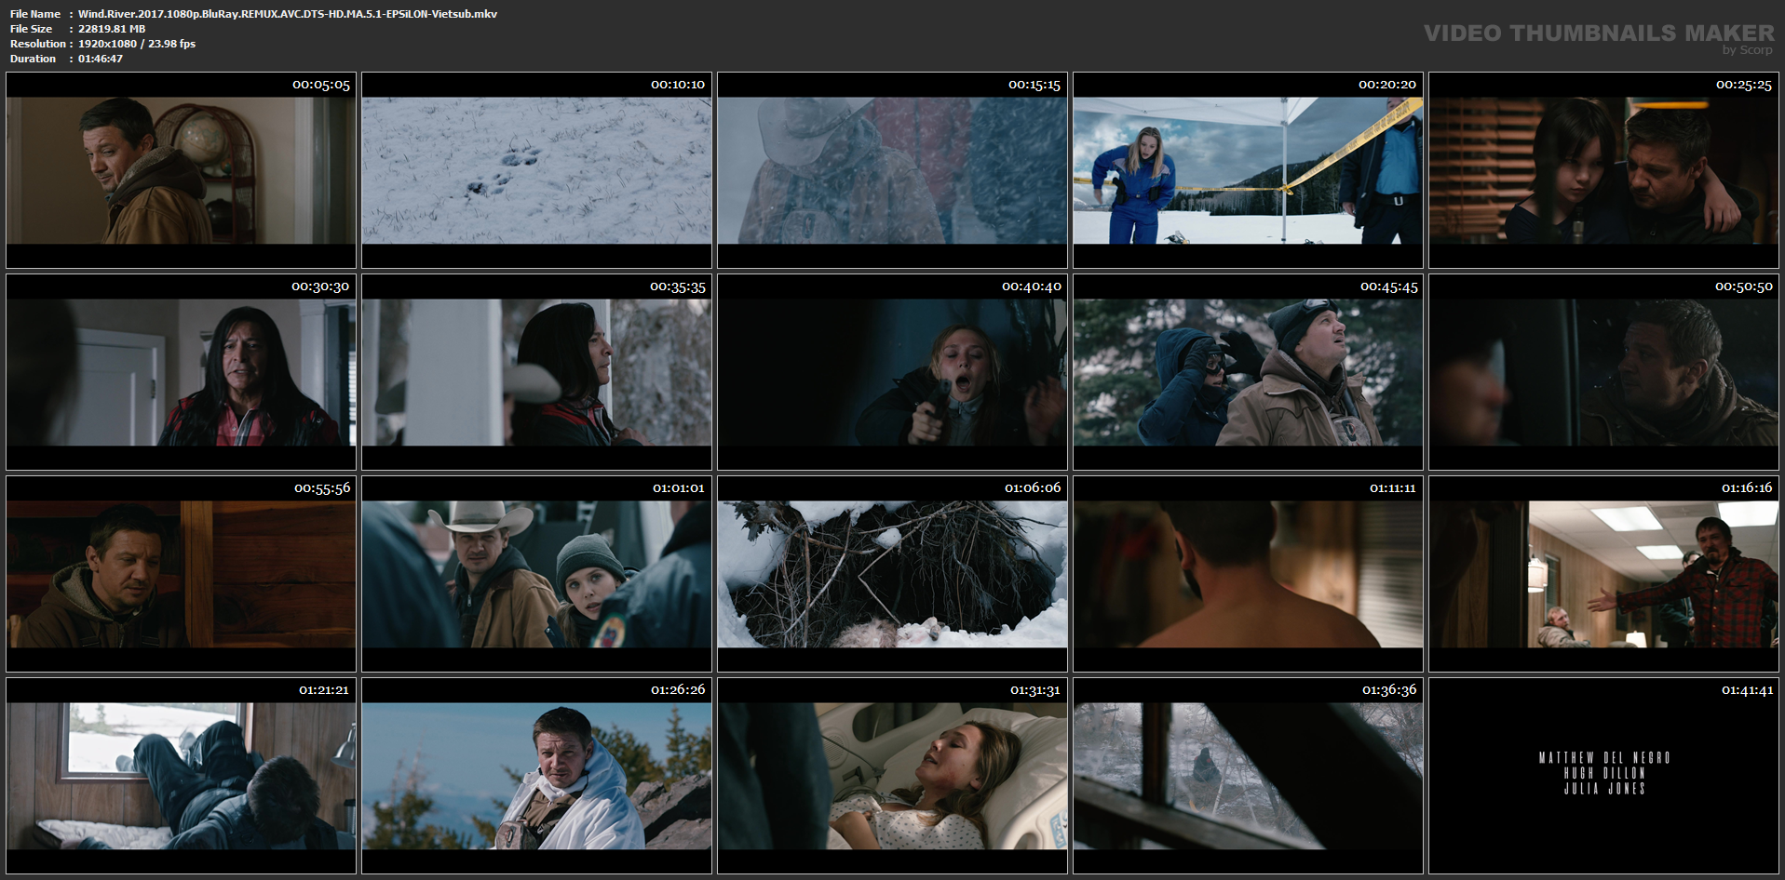Open the thumbnail at 00:55:56
1785x880 pixels.
coord(181,574)
